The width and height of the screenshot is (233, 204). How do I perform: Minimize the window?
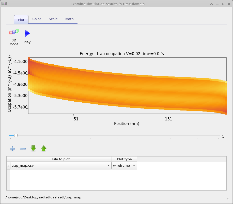(217, 4)
